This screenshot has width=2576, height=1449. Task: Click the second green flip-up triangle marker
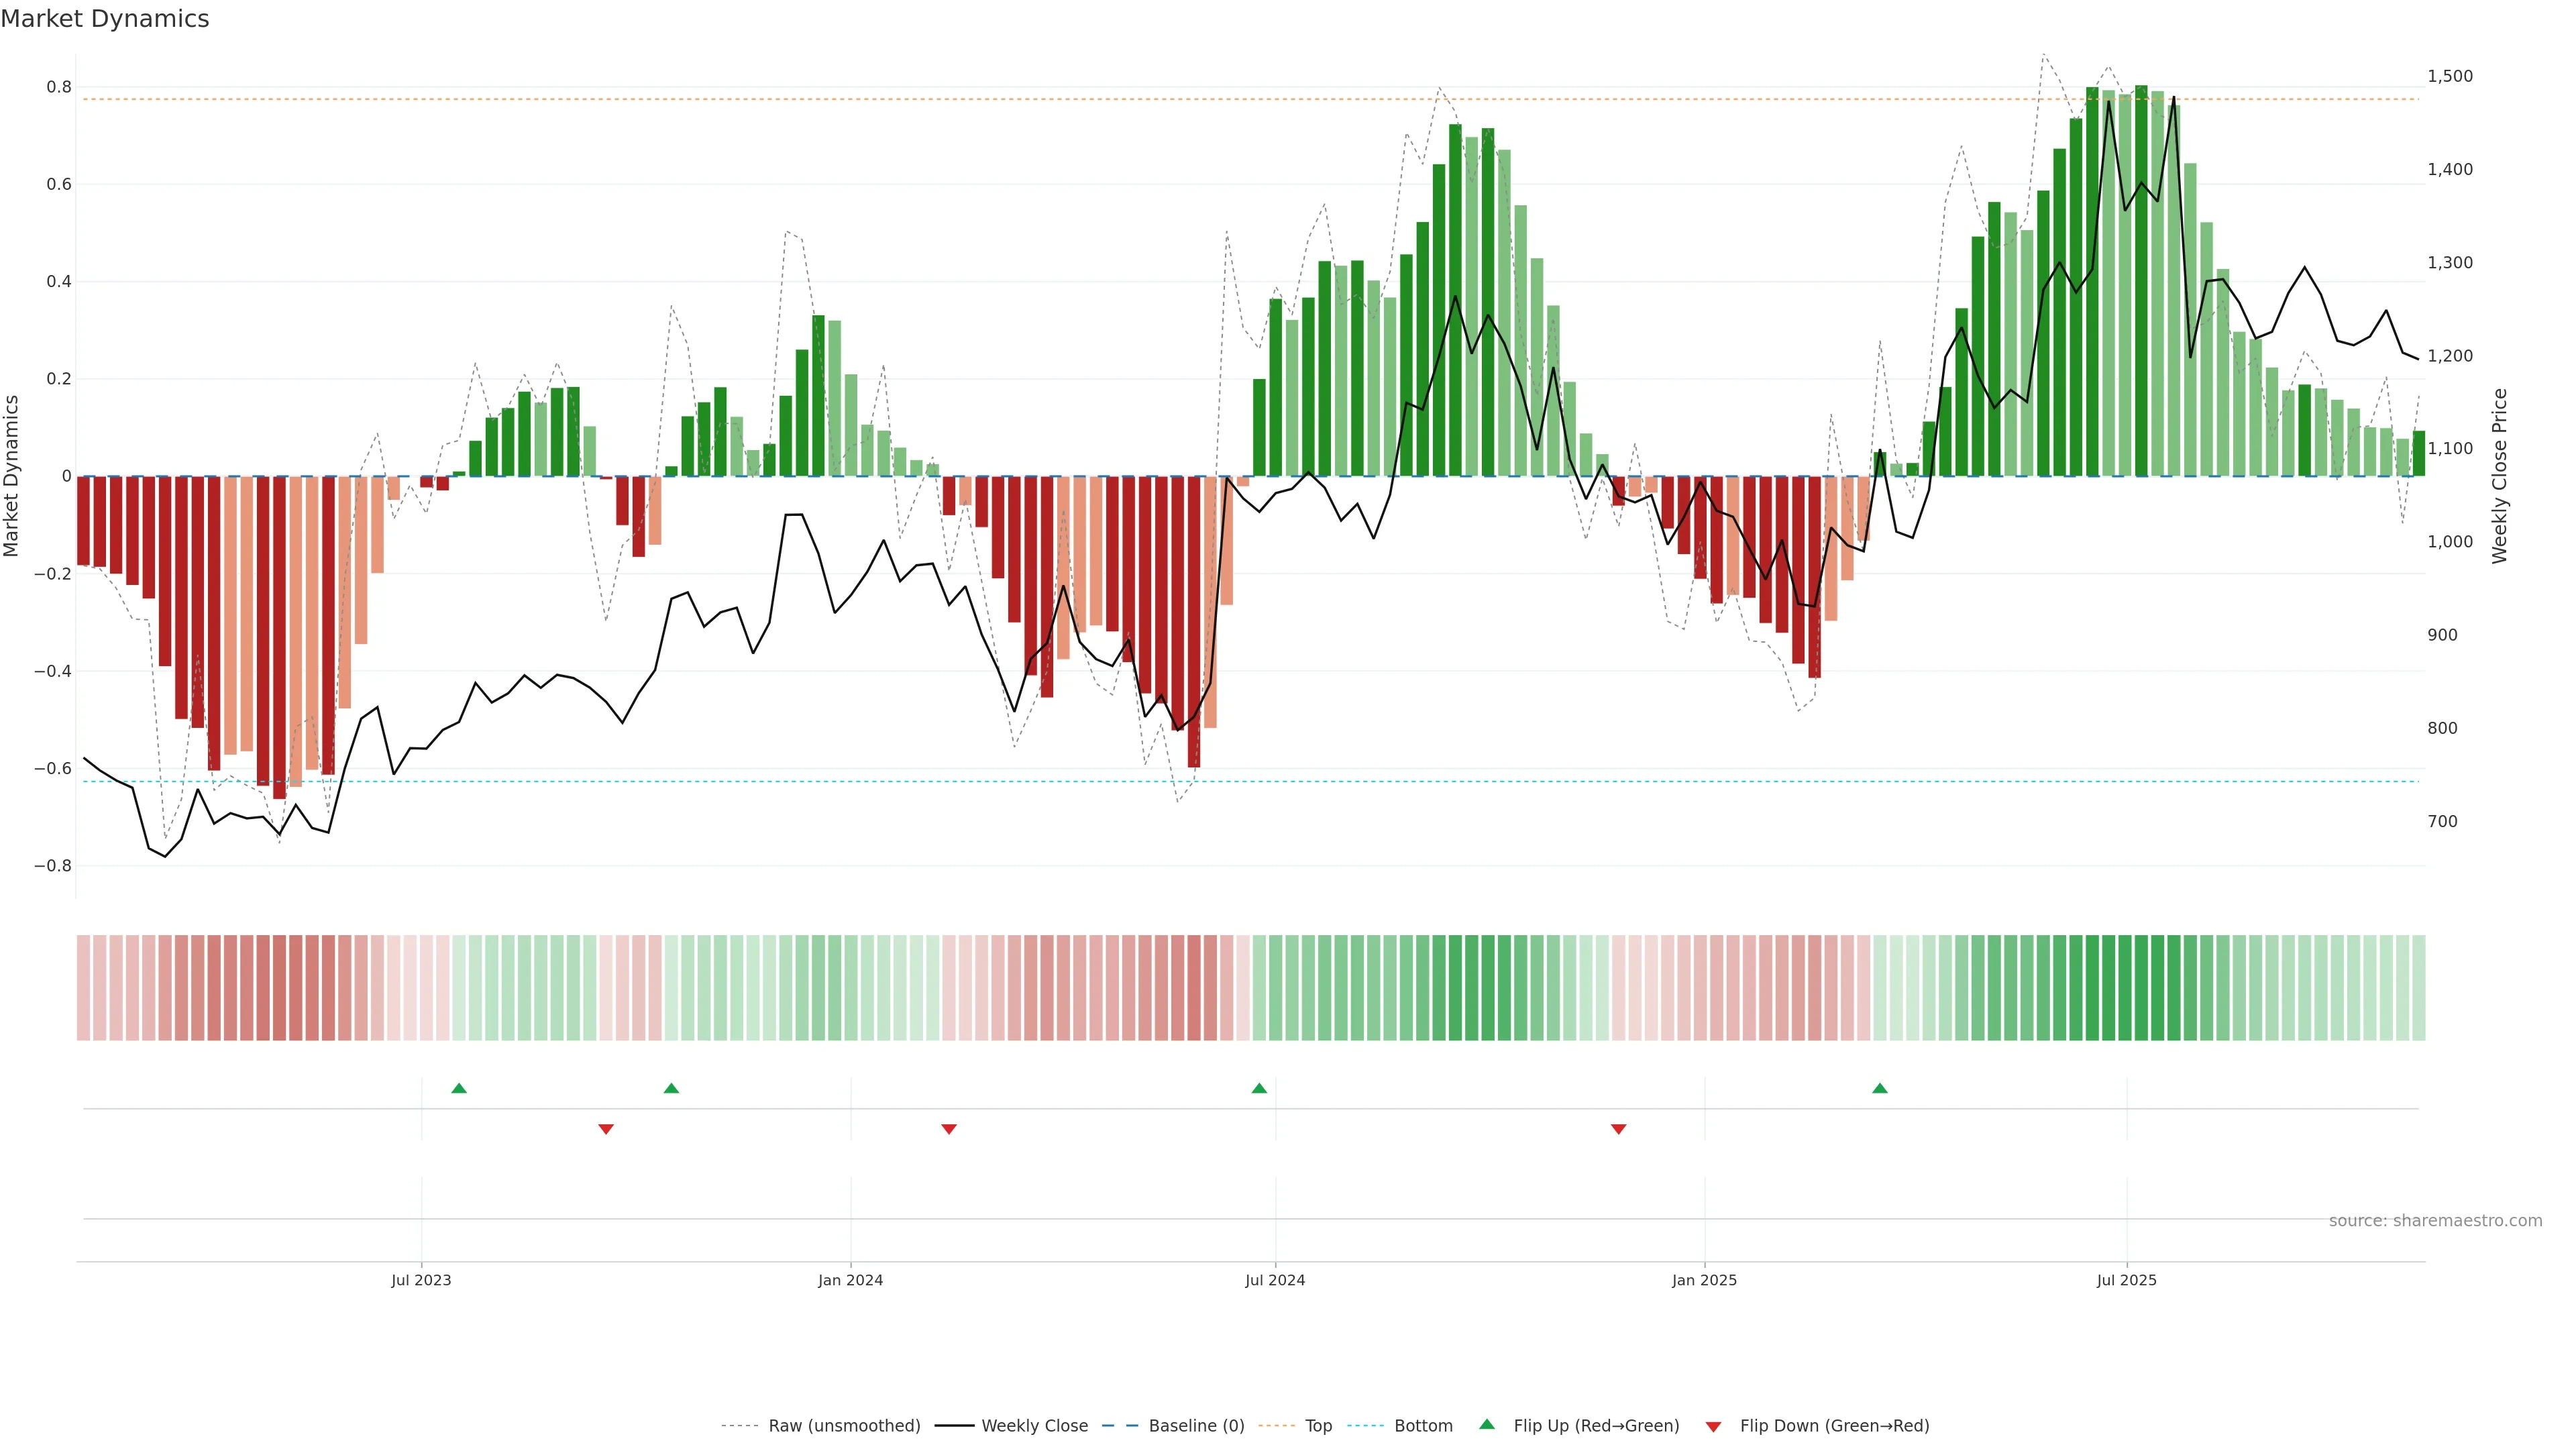point(671,1088)
